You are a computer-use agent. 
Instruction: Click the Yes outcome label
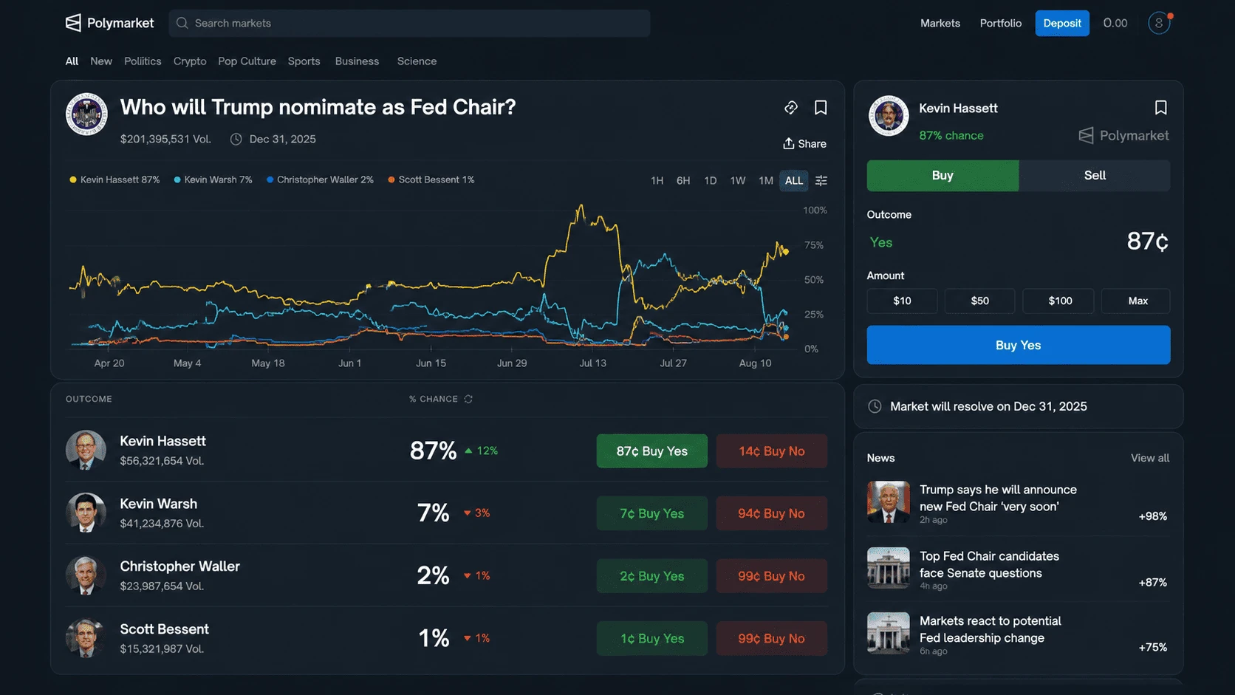coord(881,242)
